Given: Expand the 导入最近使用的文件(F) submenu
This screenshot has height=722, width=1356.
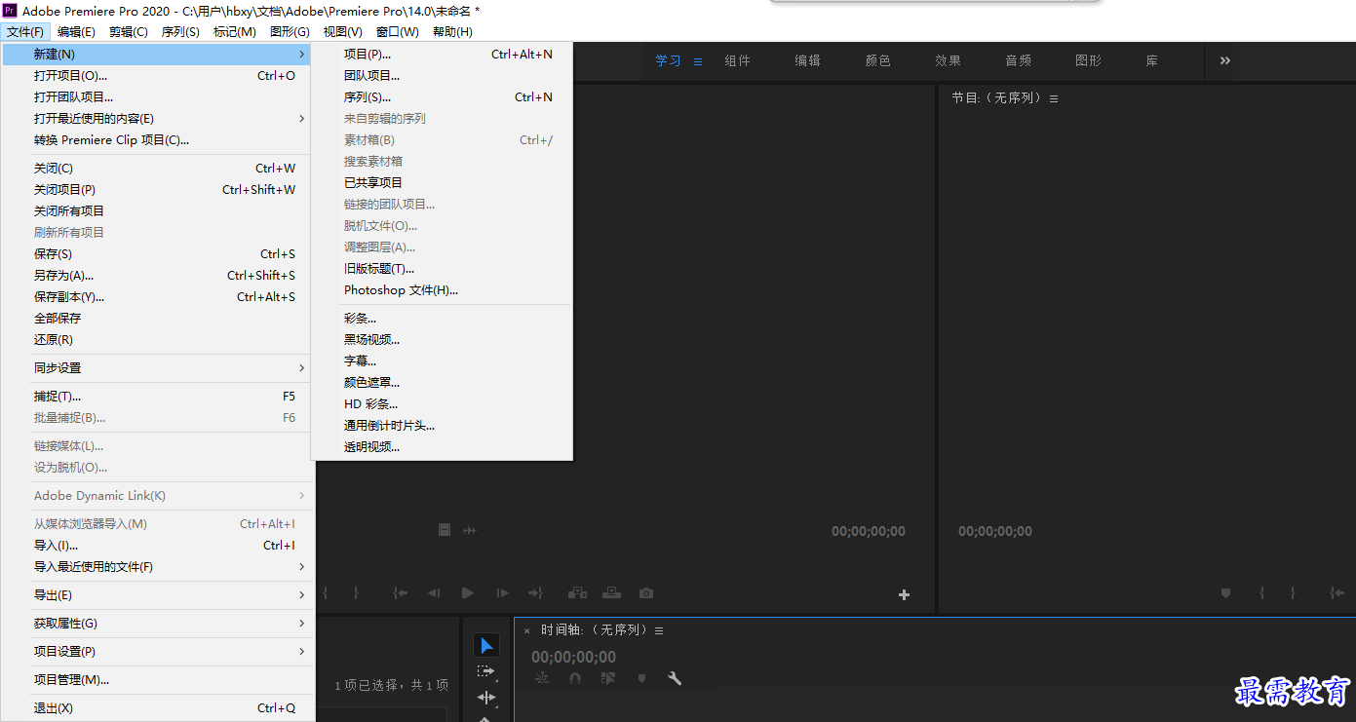Looking at the screenshot, I should (160, 567).
